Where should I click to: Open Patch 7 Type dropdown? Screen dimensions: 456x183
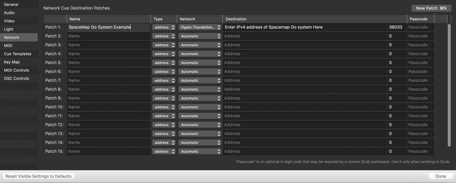pos(164,81)
